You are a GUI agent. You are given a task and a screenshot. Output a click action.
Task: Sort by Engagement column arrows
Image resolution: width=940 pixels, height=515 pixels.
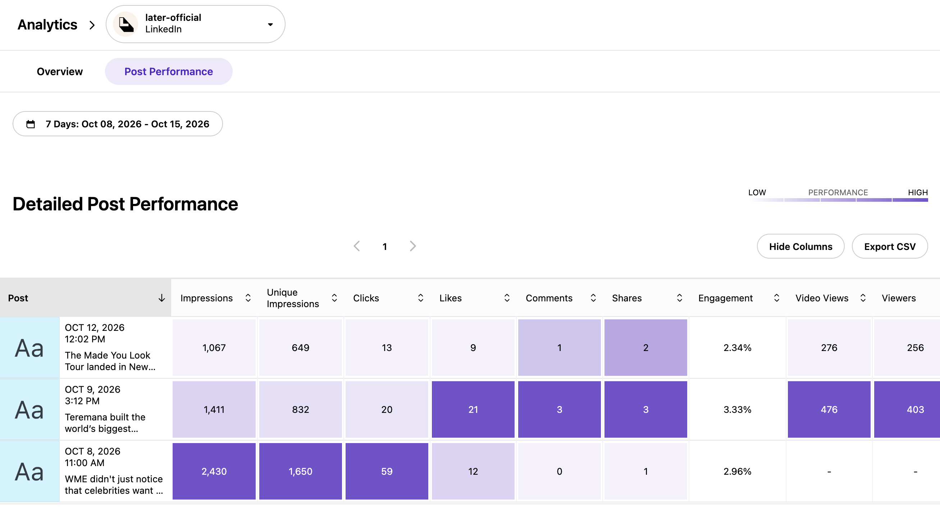[x=777, y=298]
